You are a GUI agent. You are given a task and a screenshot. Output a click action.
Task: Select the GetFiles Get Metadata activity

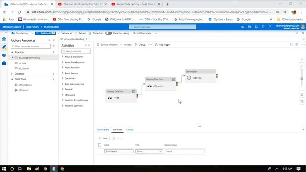coord(200,76)
